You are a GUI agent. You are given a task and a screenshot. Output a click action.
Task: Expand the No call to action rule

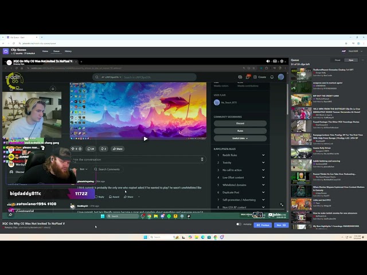pyautogui.click(x=263, y=170)
